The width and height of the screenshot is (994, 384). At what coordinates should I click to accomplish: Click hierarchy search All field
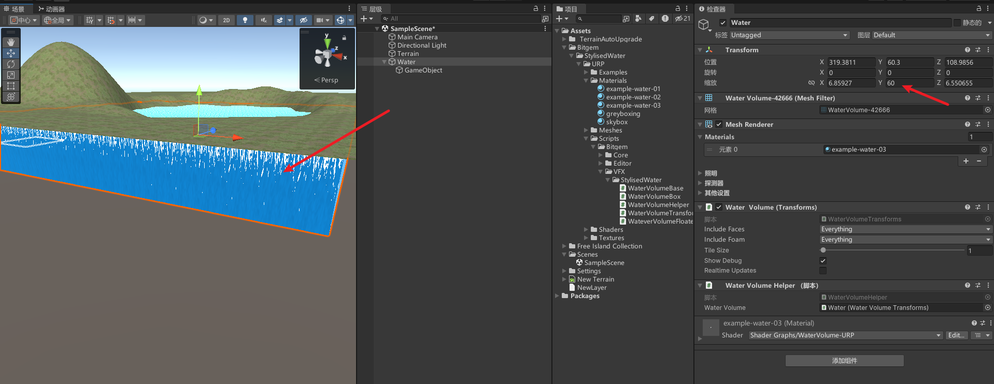click(461, 19)
